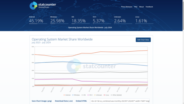
Task: Click Save Chart Image (.png) link
Action: coord(42,101)
